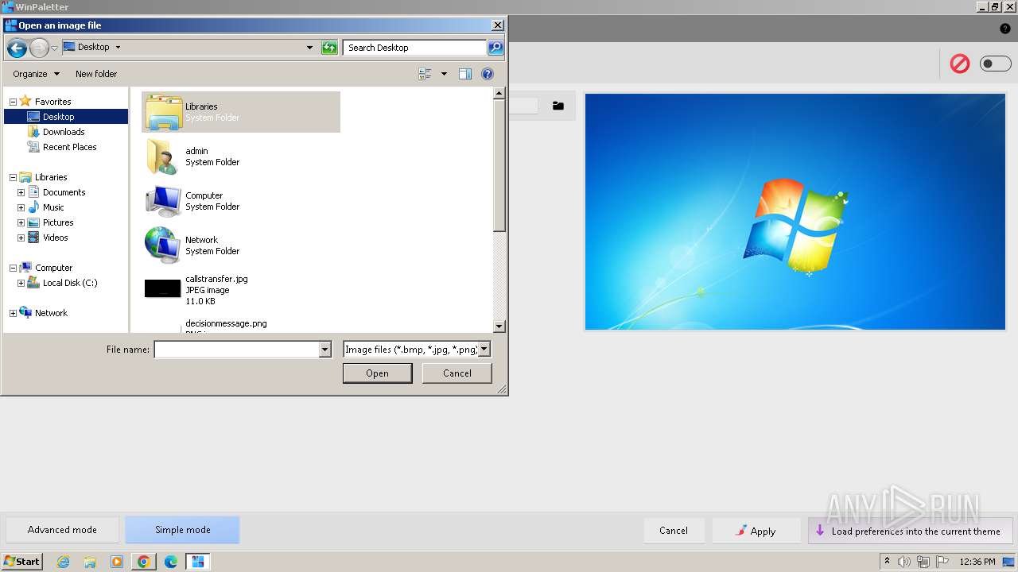This screenshot has width=1018, height=572.
Task: Click the Change your view icon
Action: point(425,74)
